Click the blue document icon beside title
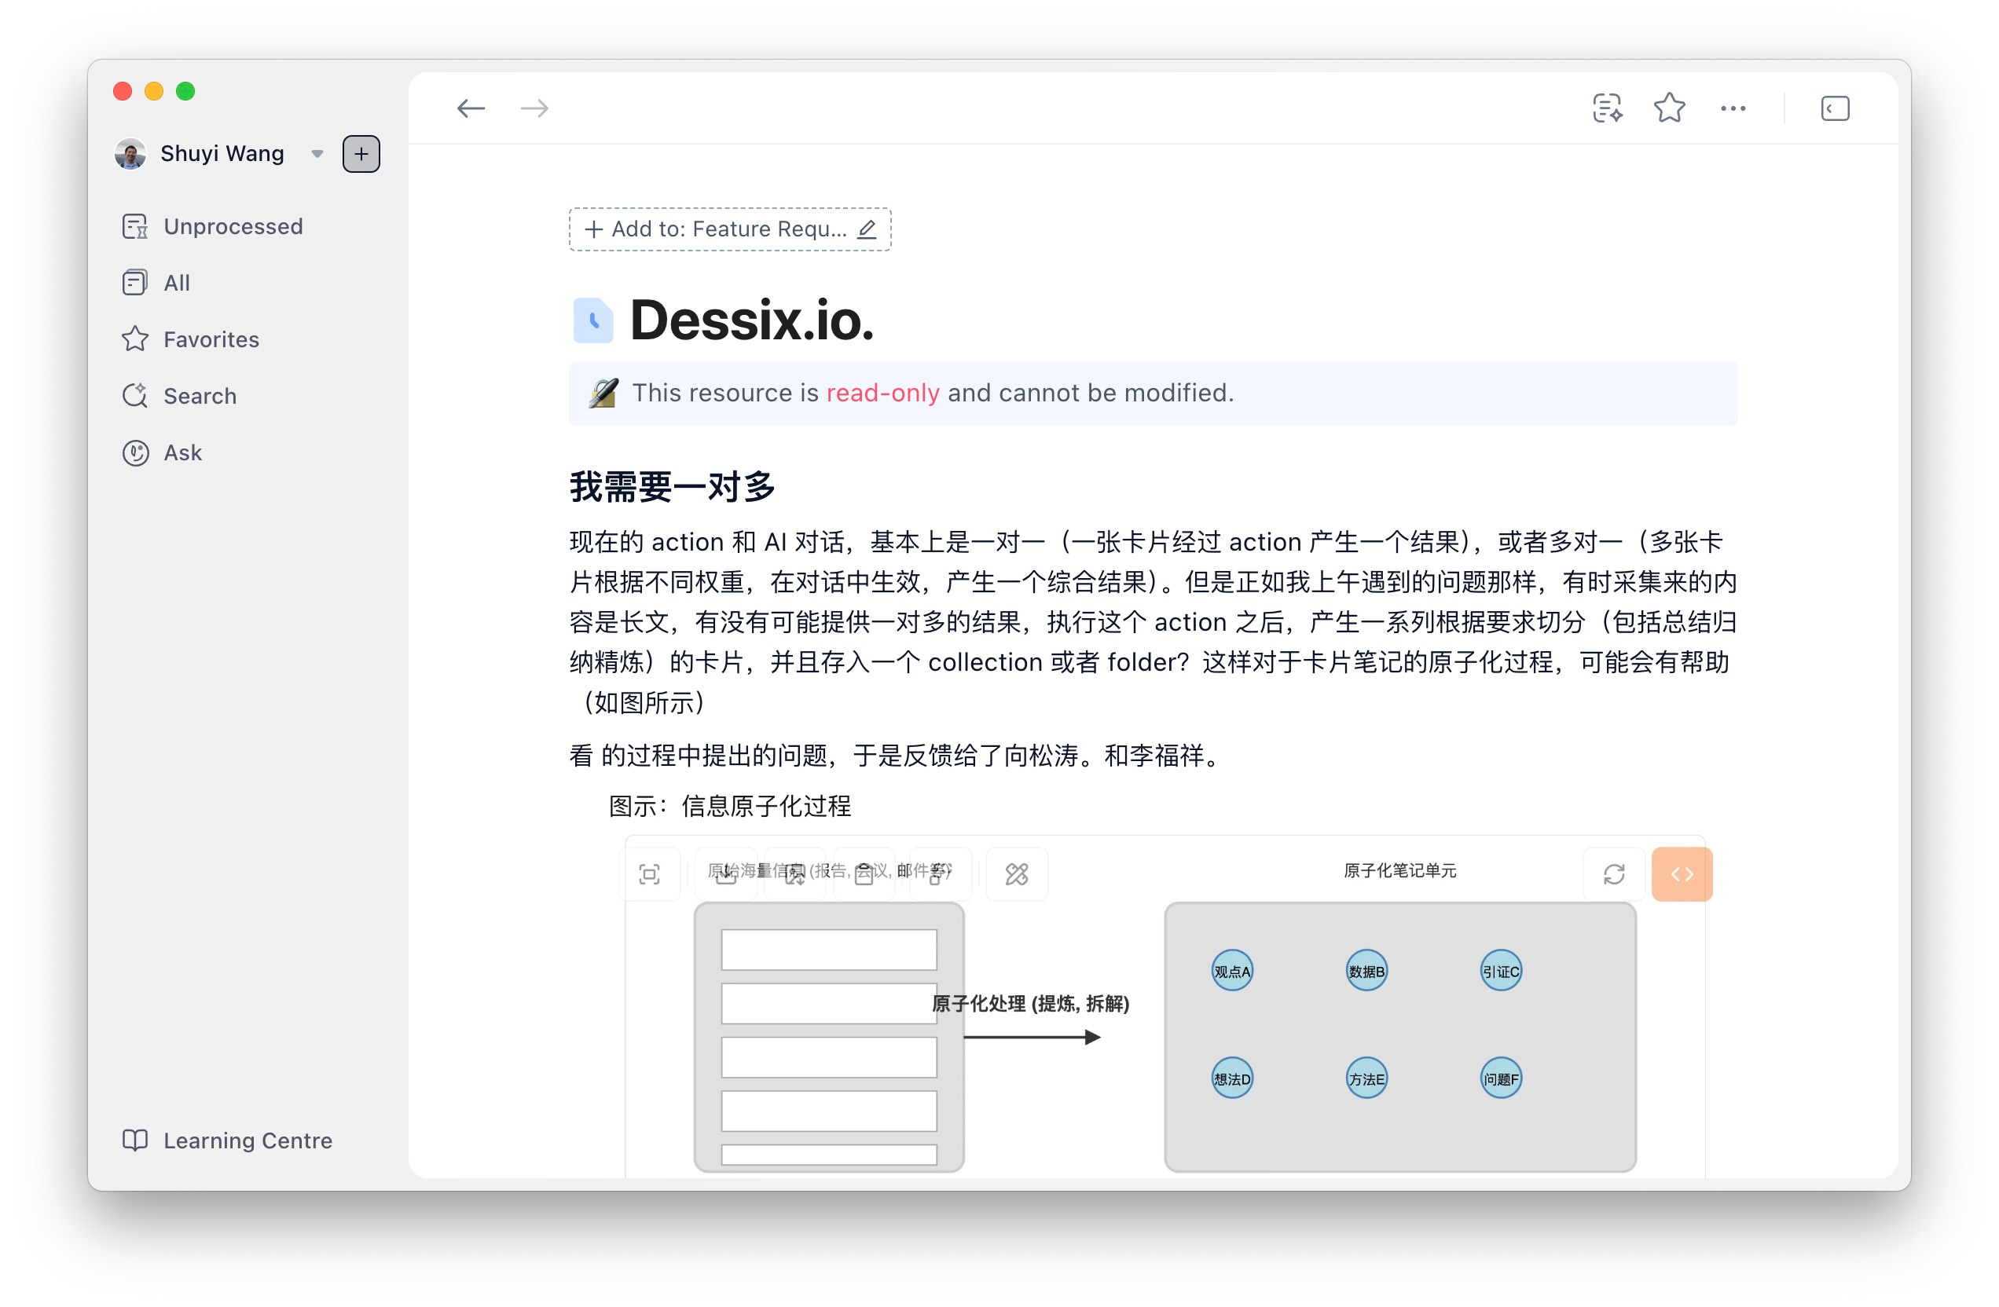This screenshot has width=1999, height=1307. point(593,320)
